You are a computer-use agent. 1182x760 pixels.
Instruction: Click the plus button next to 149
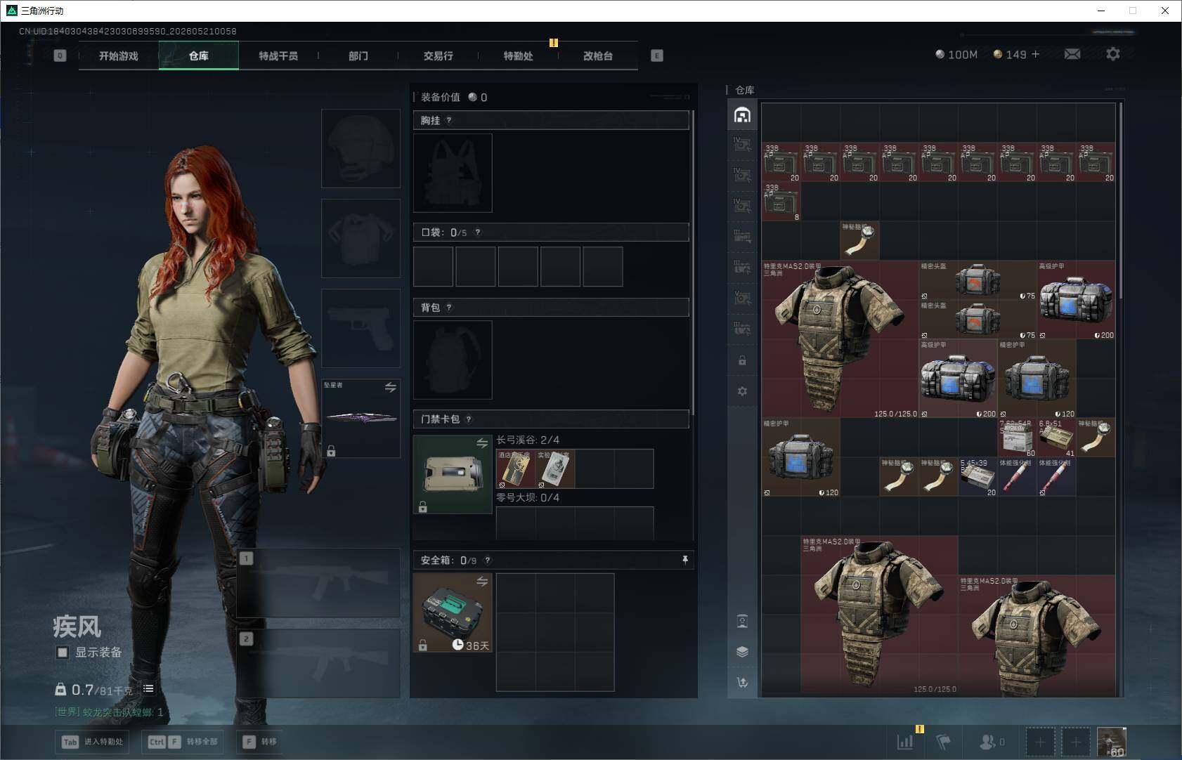tap(1035, 54)
